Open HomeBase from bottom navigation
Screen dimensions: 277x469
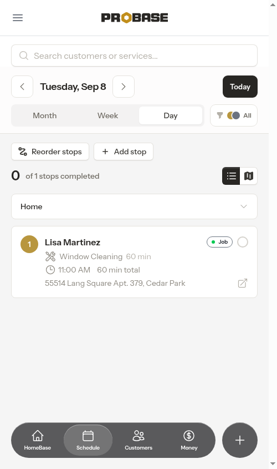(x=38, y=440)
